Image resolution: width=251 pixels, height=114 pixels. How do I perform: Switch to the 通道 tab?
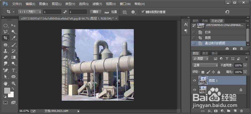coord(205,53)
